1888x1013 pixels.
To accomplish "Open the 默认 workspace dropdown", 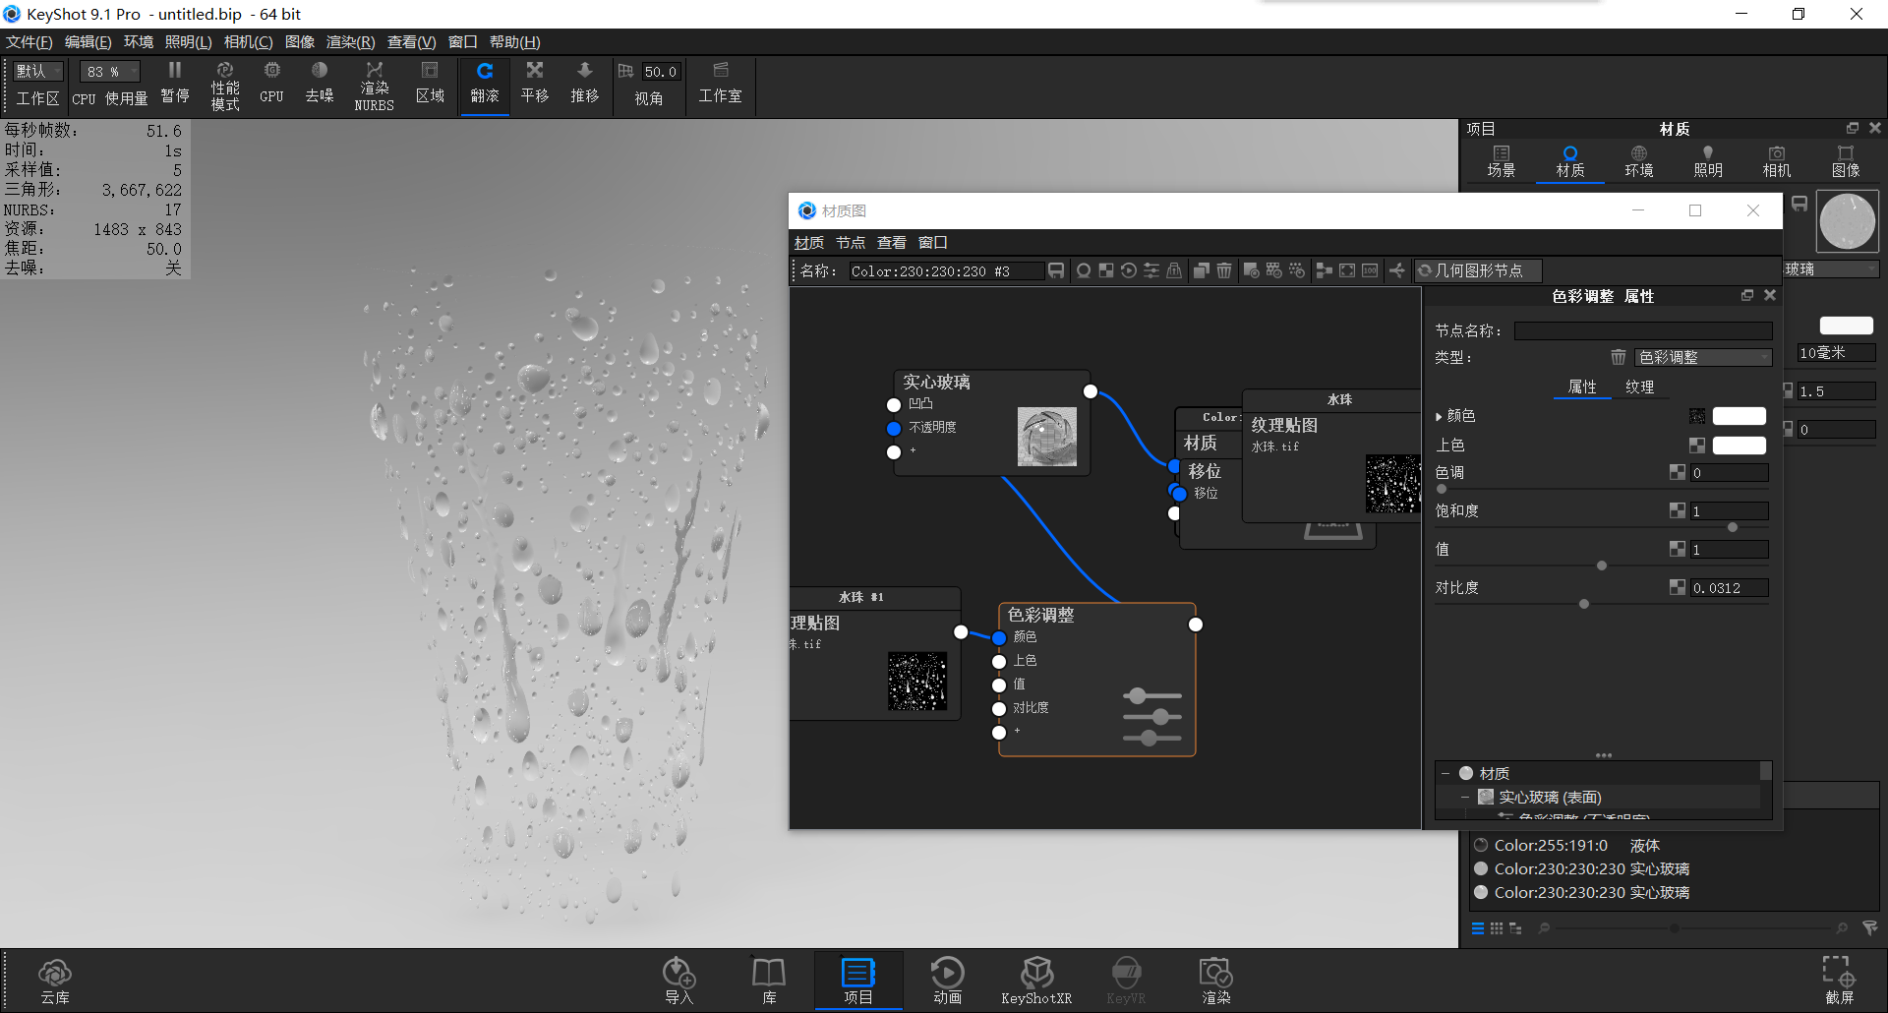I will click(x=36, y=71).
